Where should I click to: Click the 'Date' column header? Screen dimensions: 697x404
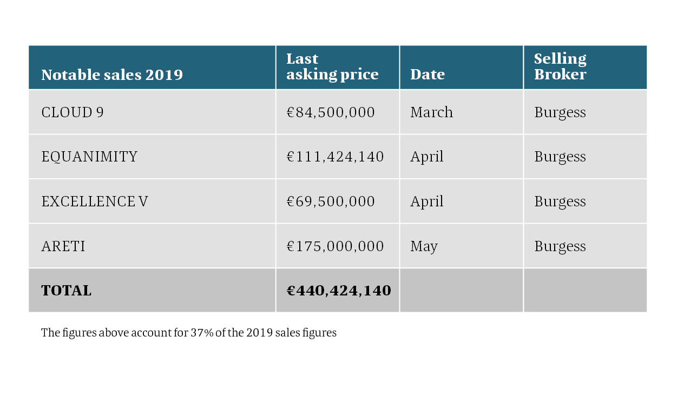pyautogui.click(x=462, y=68)
